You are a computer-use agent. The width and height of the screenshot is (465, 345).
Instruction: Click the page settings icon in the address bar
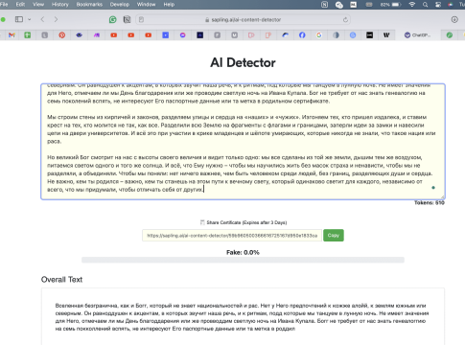pos(141,19)
